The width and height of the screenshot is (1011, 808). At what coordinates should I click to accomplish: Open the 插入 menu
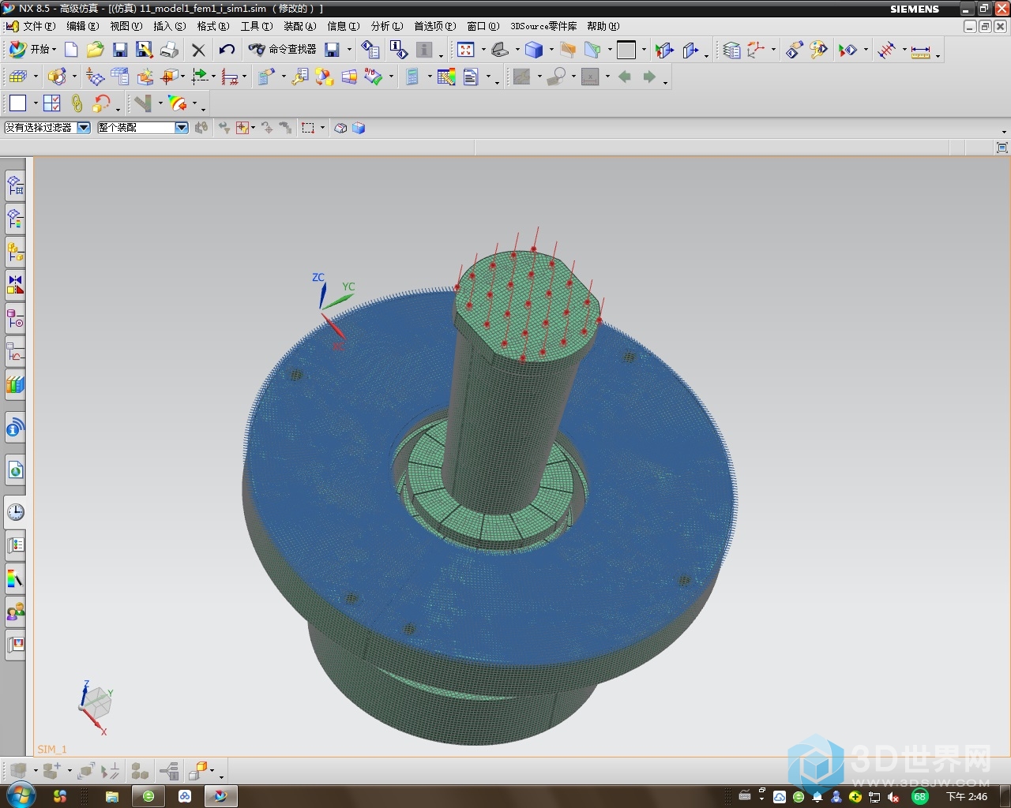tap(170, 26)
